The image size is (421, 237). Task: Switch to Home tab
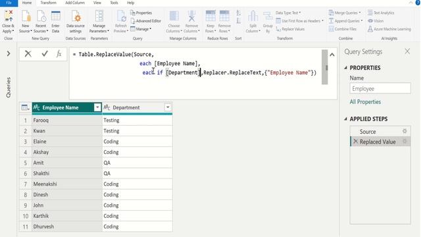coord(26,3)
